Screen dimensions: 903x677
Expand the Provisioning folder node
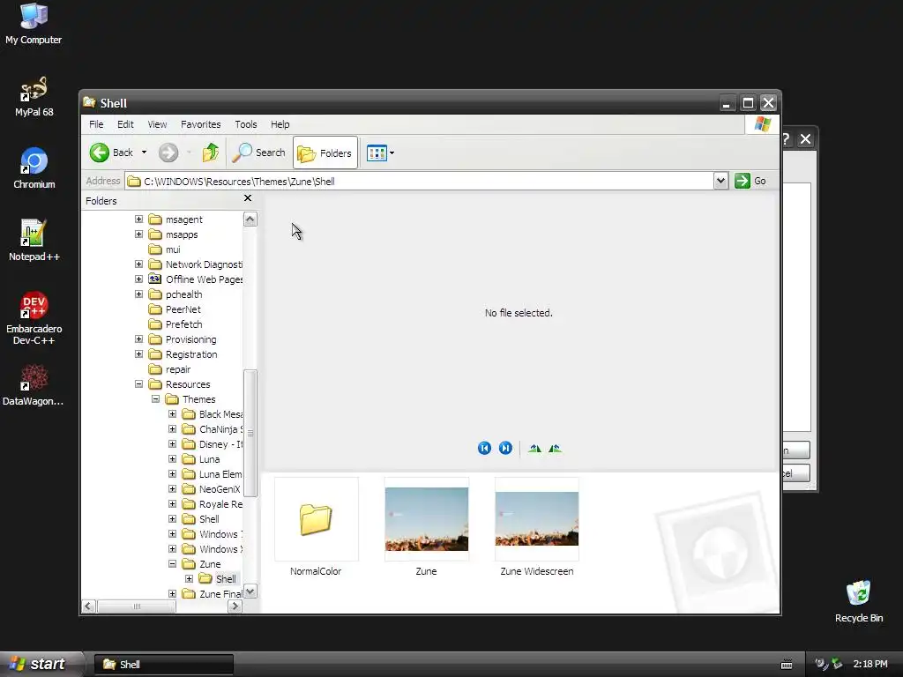coord(138,339)
